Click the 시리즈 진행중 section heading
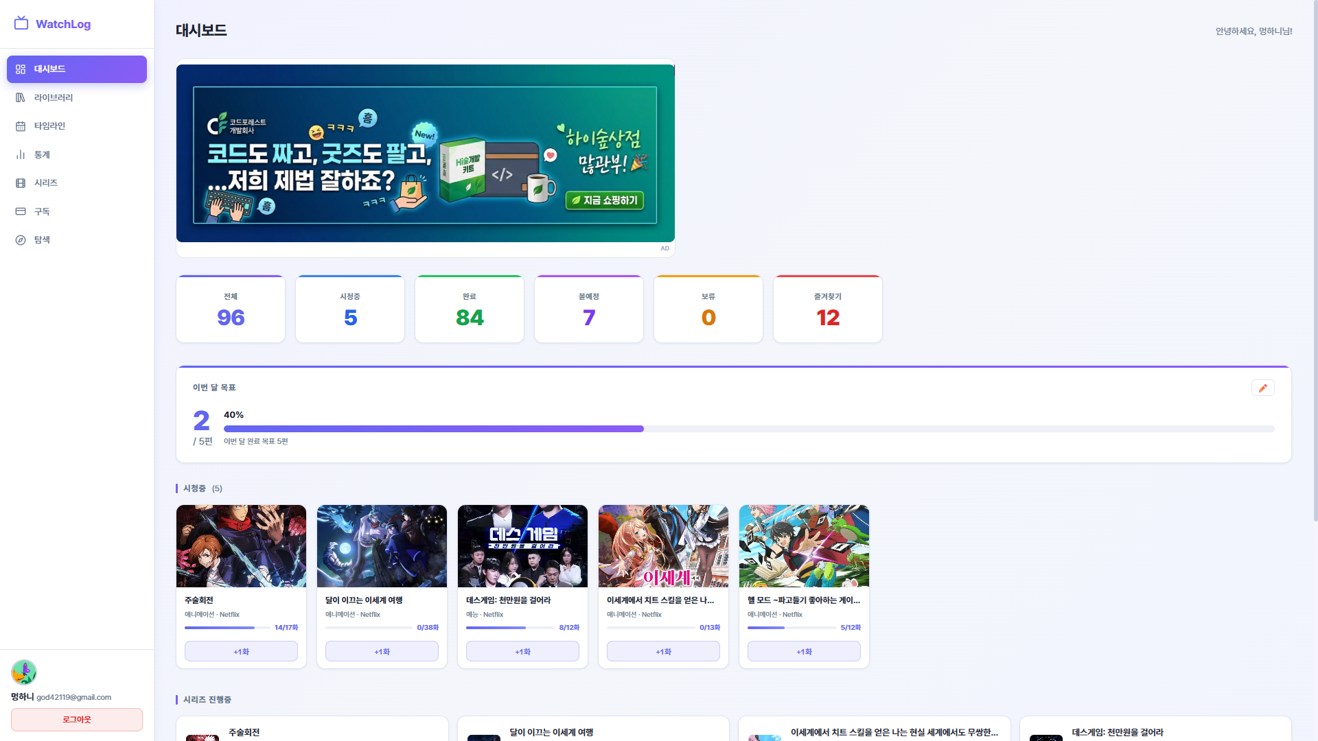The height and width of the screenshot is (741, 1318). coord(207,700)
